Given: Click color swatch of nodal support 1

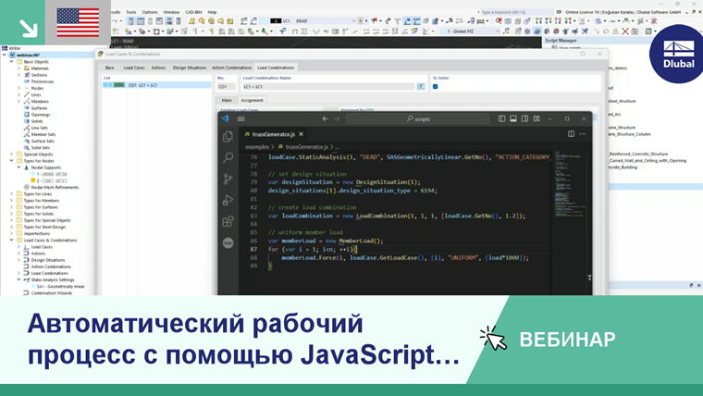Looking at the screenshot, I should (33, 174).
